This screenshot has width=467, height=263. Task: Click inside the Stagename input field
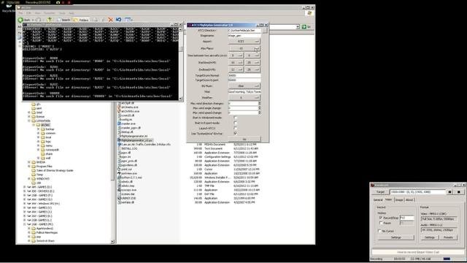244,36
